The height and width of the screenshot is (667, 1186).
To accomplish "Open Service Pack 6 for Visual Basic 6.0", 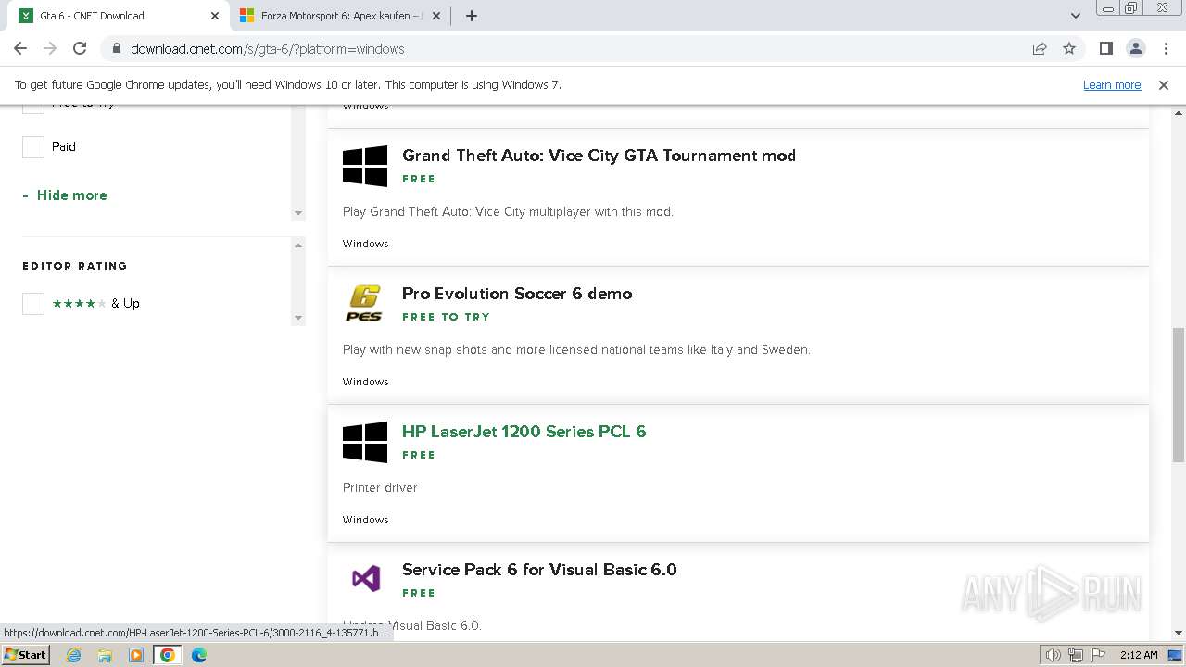I will (x=539, y=570).
